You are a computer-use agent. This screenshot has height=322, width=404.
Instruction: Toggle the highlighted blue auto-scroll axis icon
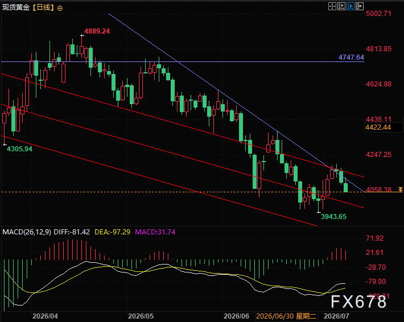(351, 6)
